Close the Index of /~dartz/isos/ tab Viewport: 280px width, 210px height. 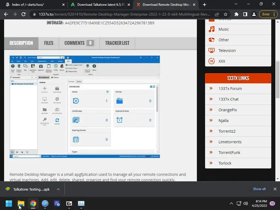click(63, 5)
